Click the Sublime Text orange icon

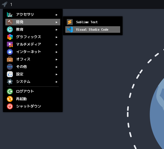tap(70, 22)
